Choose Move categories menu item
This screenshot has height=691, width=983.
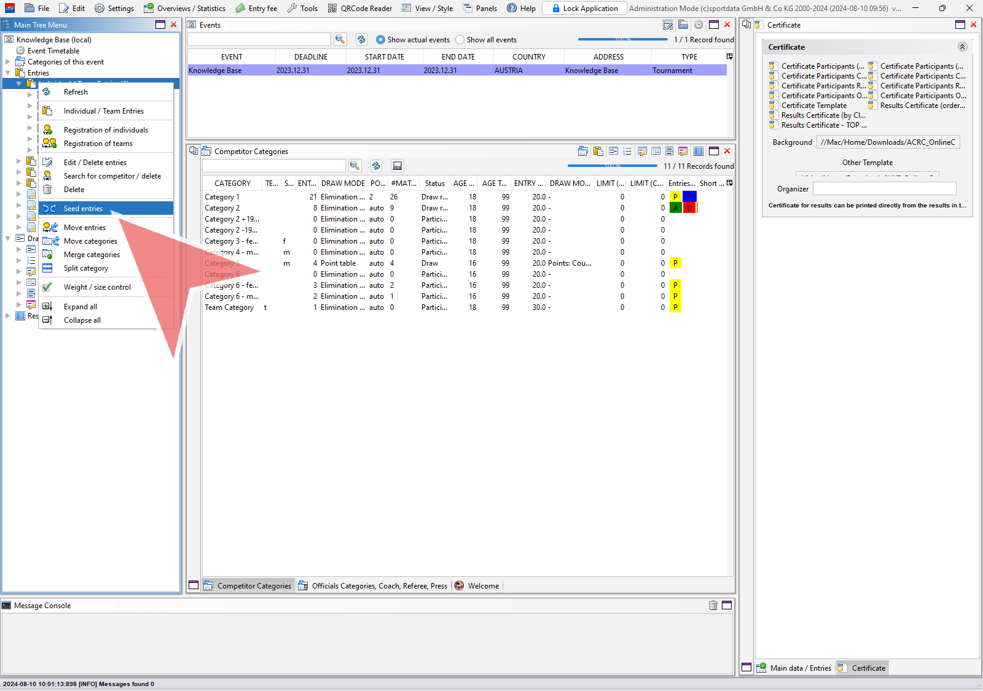click(106, 241)
